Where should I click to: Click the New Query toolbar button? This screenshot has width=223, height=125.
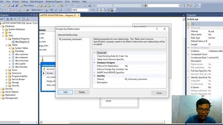(x=27, y=6)
